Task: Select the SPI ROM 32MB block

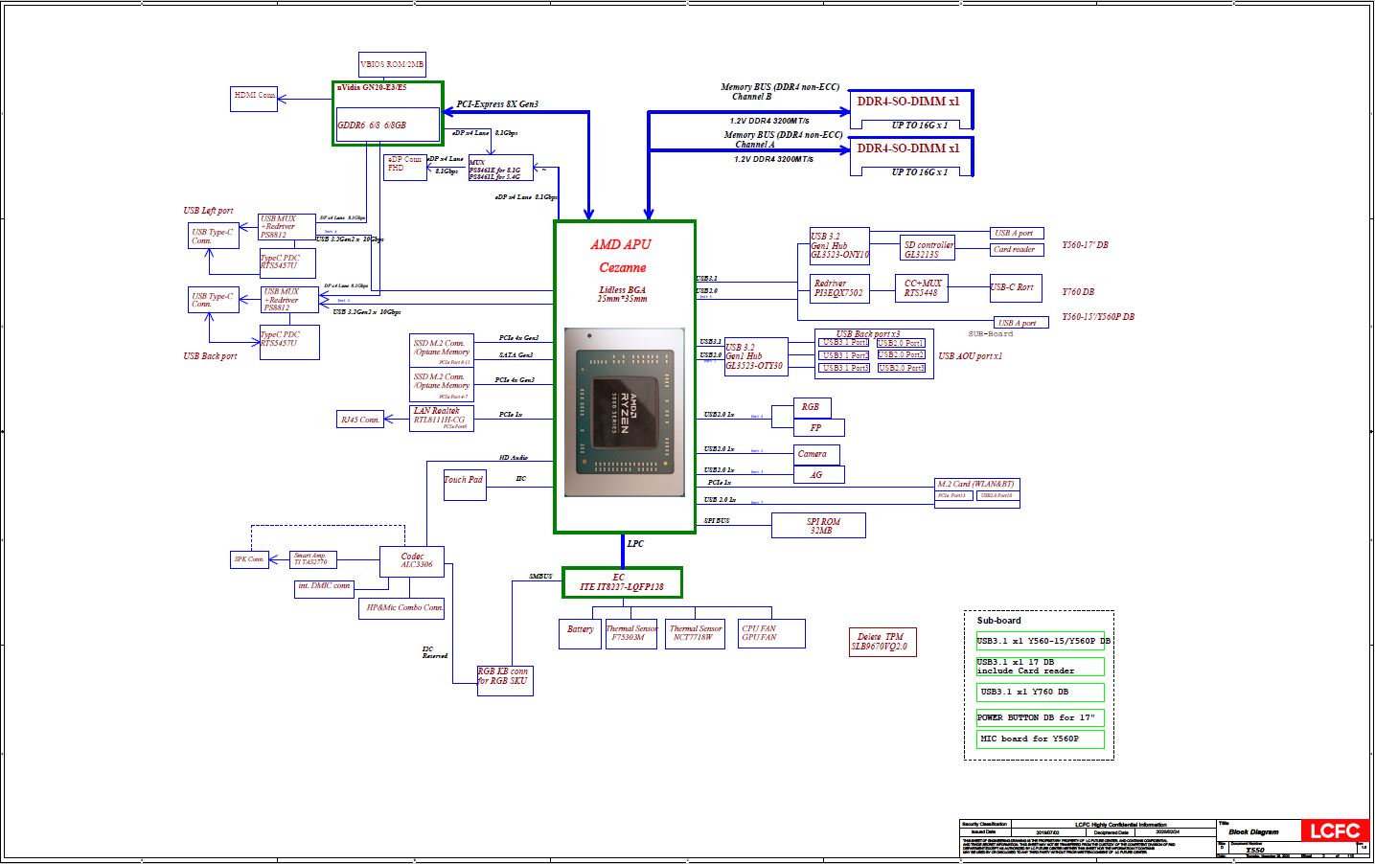Action: [x=818, y=526]
